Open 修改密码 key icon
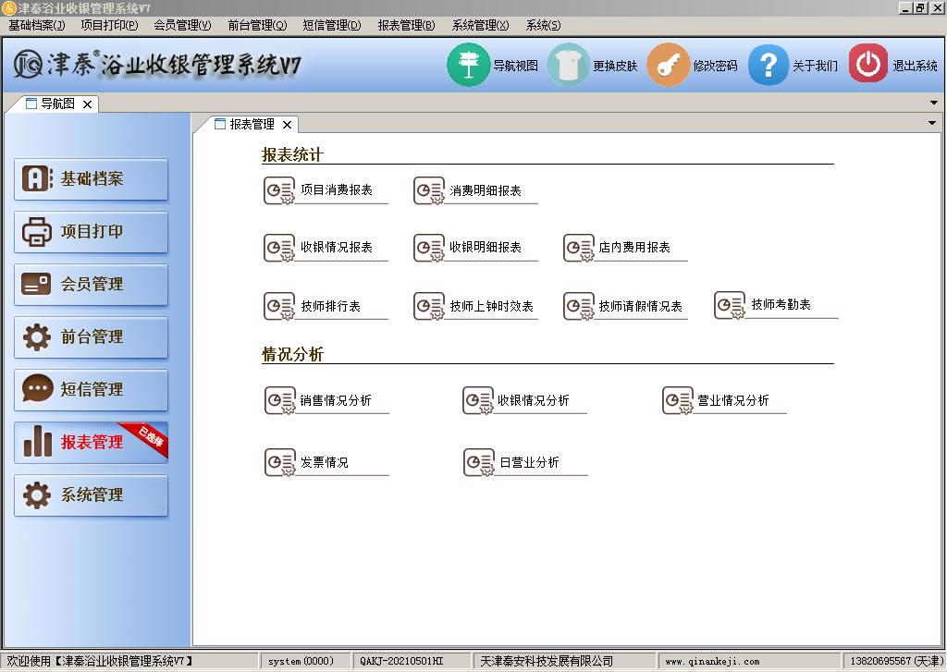The width and height of the screenshot is (947, 672). coord(668,66)
